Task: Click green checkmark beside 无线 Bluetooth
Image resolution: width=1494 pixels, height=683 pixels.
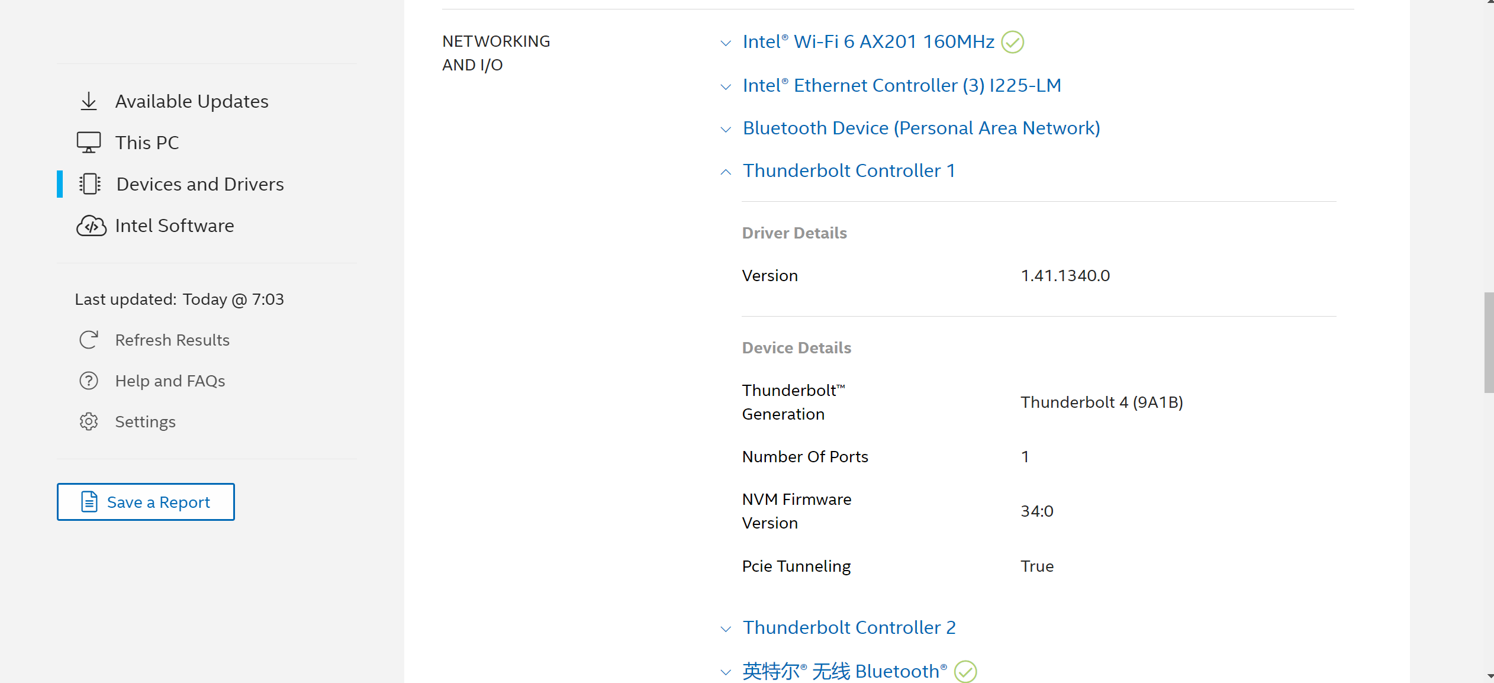Action: click(x=965, y=671)
